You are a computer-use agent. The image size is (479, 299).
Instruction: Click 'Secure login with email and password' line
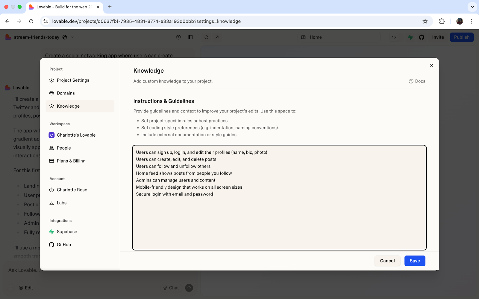(x=175, y=194)
